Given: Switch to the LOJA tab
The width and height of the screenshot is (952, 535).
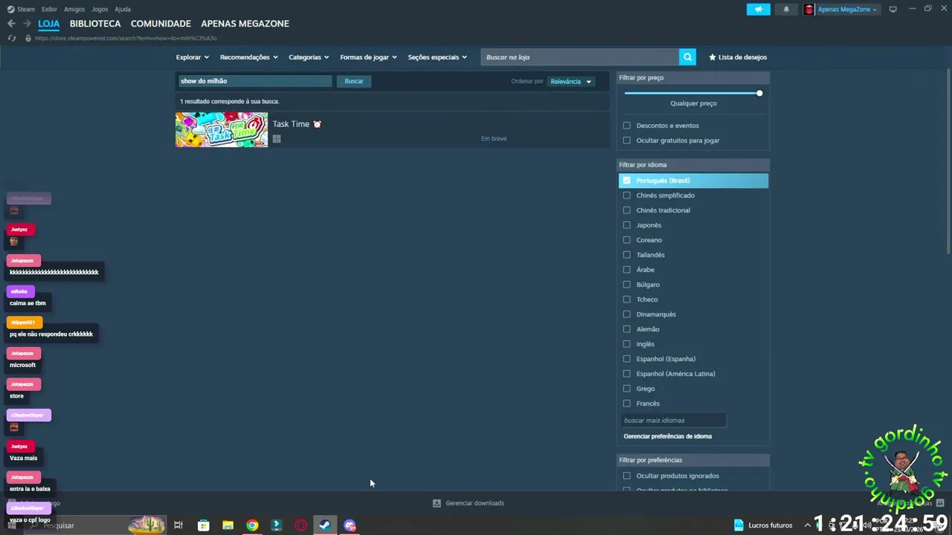Looking at the screenshot, I should (49, 24).
